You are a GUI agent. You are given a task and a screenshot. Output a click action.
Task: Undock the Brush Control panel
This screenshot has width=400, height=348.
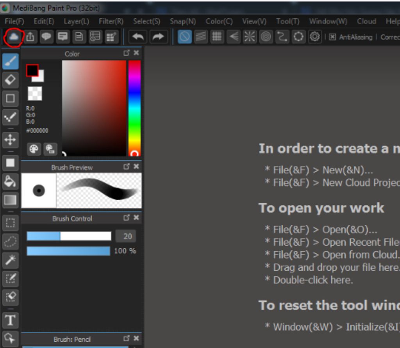click(x=127, y=217)
